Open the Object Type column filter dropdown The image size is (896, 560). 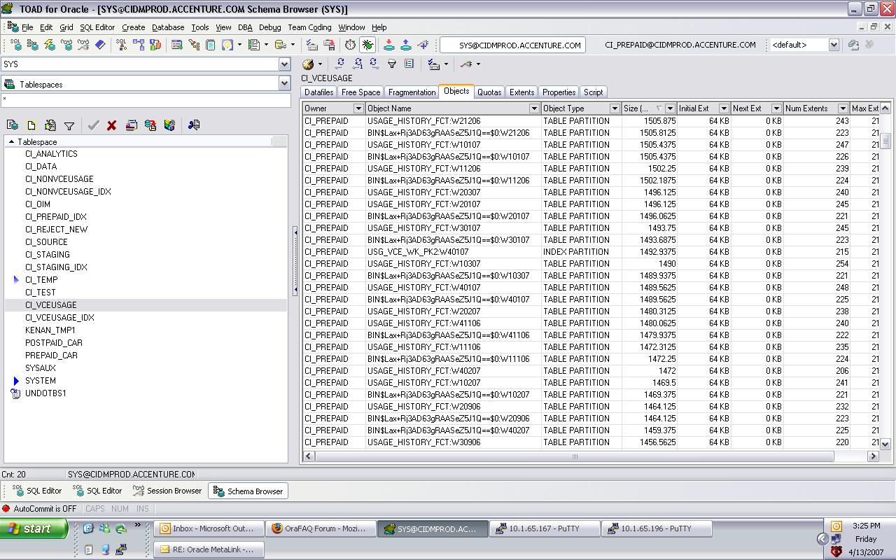pyautogui.click(x=615, y=108)
